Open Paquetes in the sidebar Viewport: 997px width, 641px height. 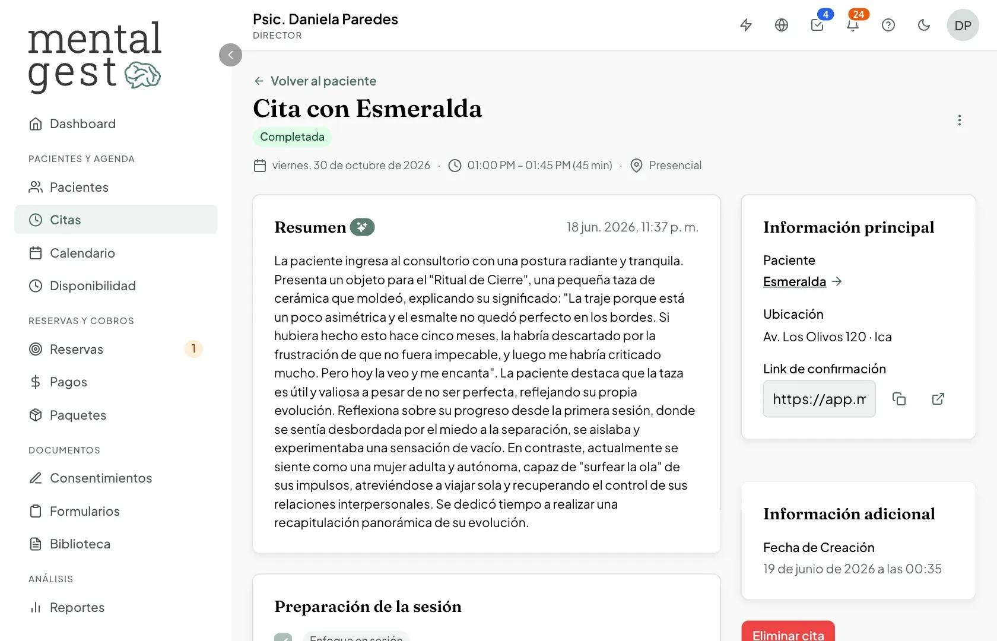[x=116, y=415]
